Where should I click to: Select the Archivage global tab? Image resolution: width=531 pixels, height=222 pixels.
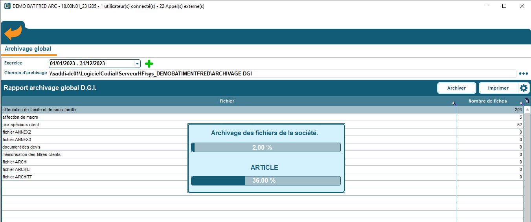28,49
